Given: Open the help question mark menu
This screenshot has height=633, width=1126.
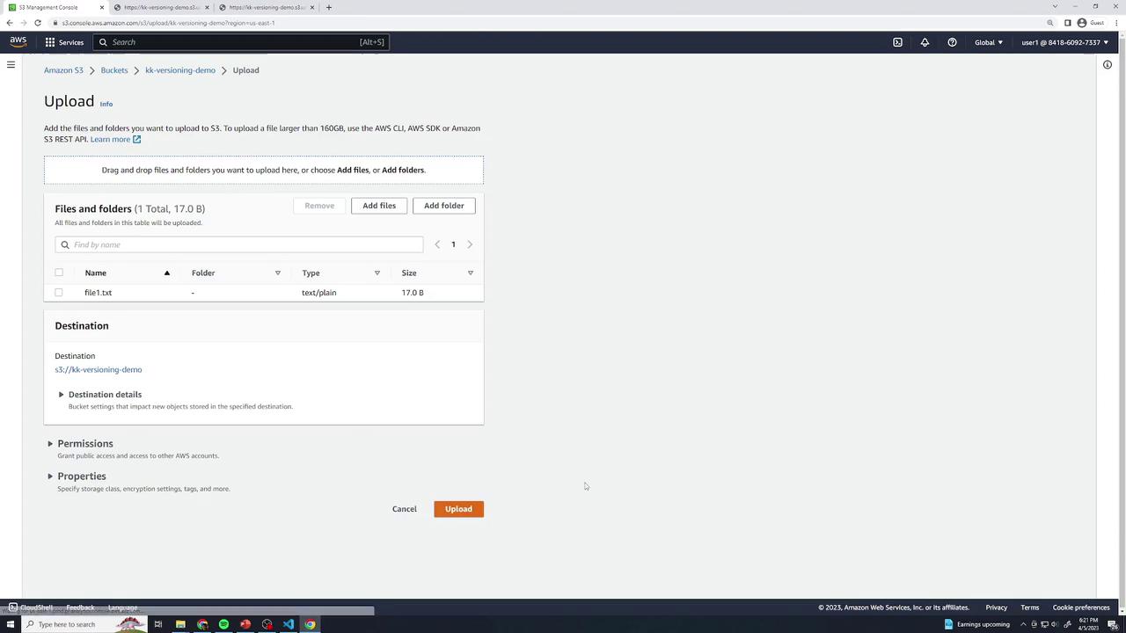Looking at the screenshot, I should pos(952,42).
